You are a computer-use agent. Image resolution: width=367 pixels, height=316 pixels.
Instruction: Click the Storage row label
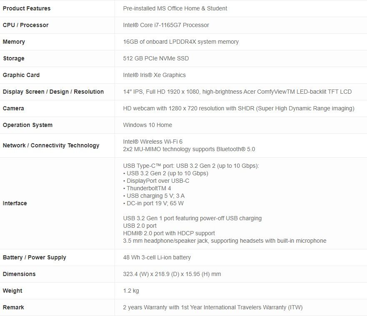tap(14, 58)
